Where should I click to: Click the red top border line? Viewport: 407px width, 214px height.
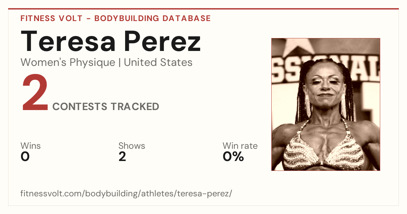click(203, 9)
